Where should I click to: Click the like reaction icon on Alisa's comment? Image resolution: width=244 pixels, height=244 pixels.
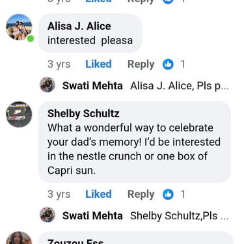tap(168, 64)
